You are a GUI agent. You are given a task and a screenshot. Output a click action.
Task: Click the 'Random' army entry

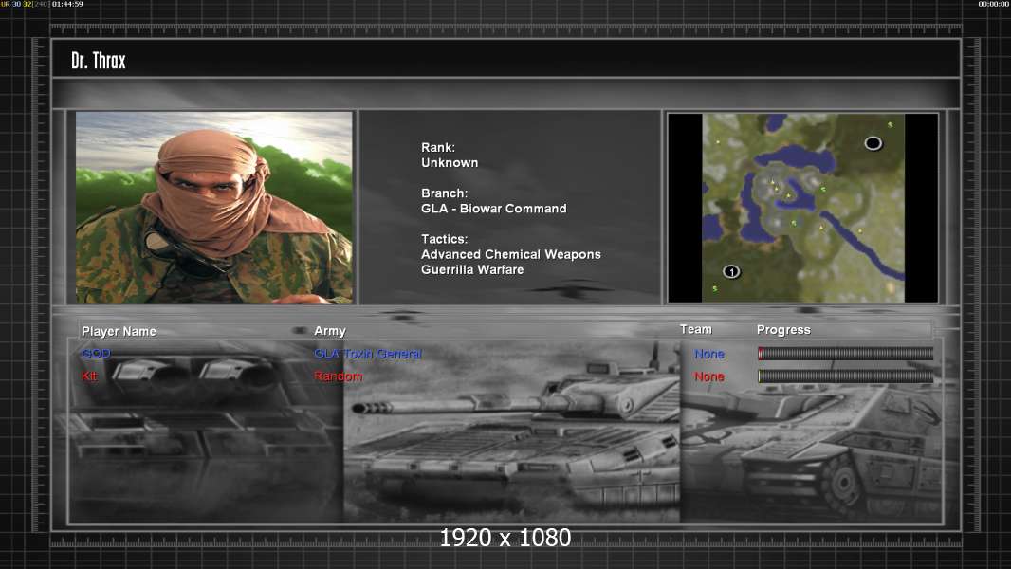pos(338,376)
